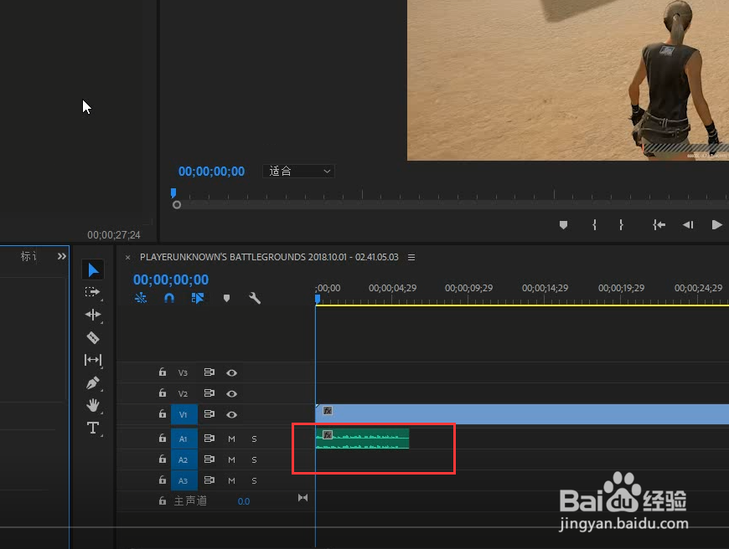Viewport: 729px width, 549px height.
Task: Close the PLAYERUNKNOWN'S BATTLEGROUNDS sequence tab
Action: [x=128, y=257]
